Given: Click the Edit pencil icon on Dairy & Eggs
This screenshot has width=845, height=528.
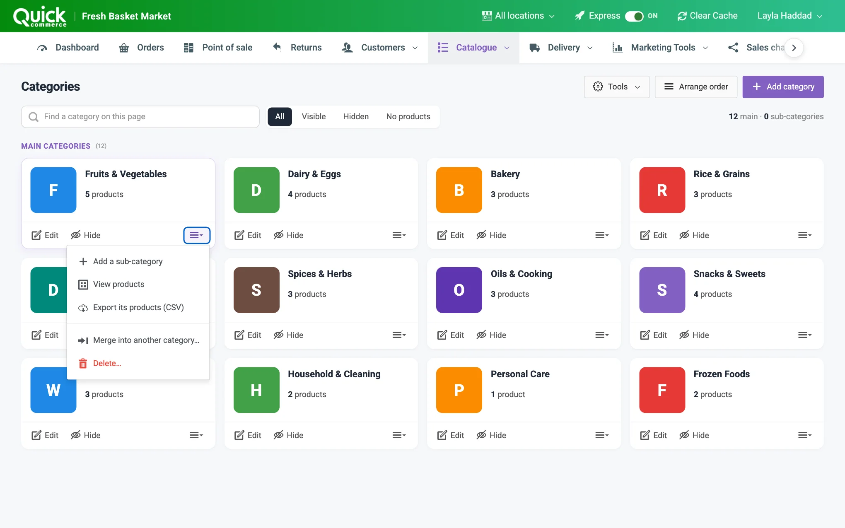Looking at the screenshot, I should click(x=239, y=235).
